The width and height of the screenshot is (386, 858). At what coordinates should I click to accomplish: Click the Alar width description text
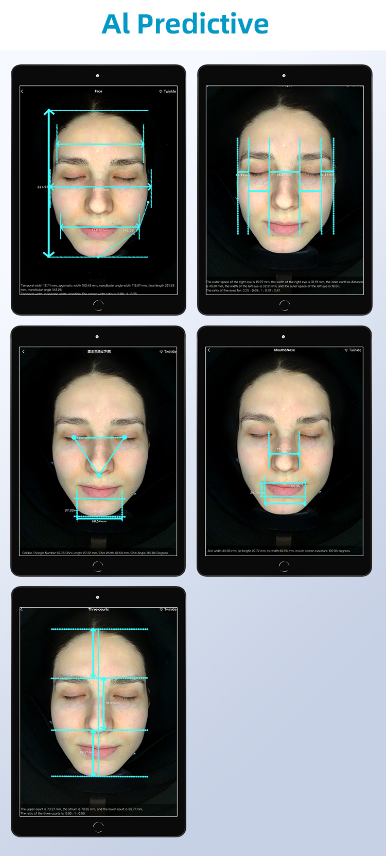[278, 551]
